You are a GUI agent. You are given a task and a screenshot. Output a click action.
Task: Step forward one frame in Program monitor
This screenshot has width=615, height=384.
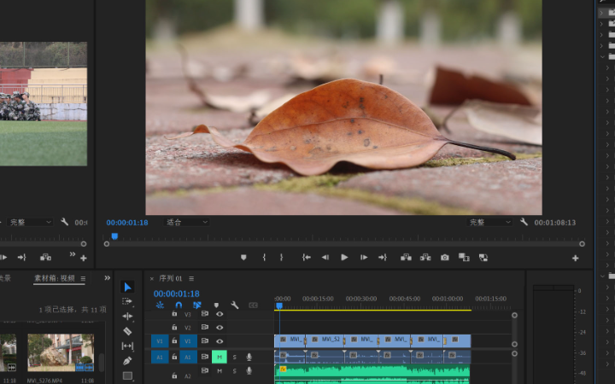pyautogui.click(x=364, y=258)
